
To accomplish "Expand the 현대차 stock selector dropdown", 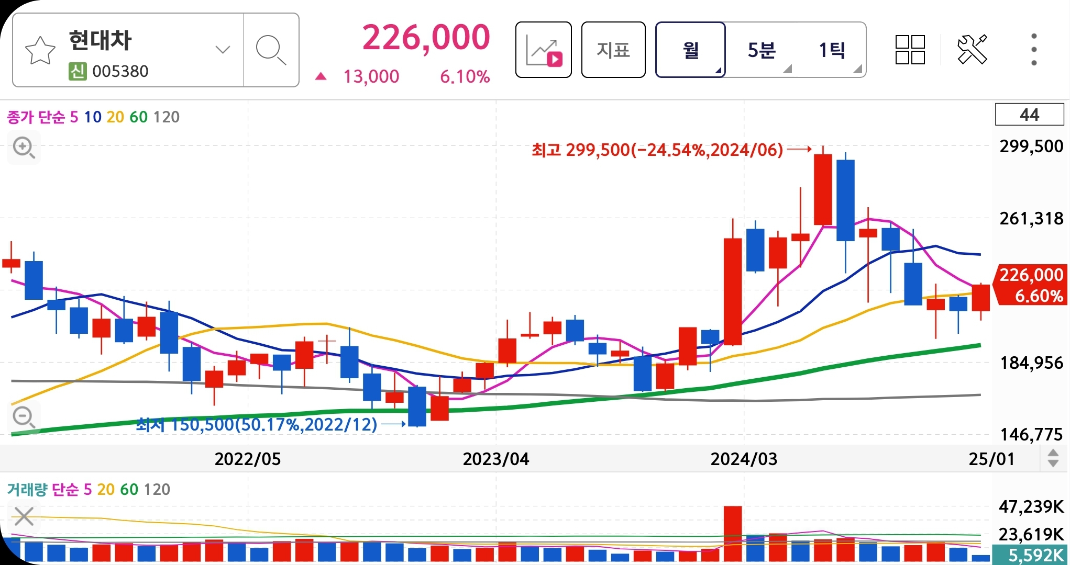I will click(223, 50).
